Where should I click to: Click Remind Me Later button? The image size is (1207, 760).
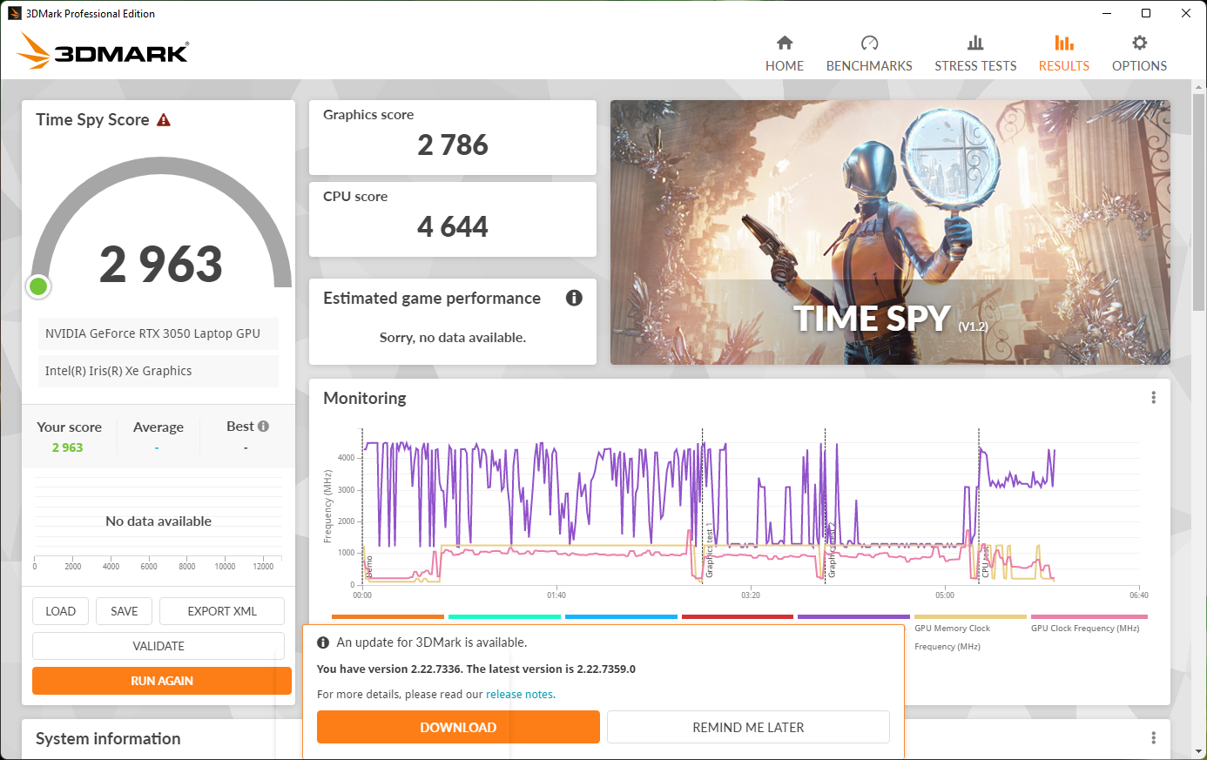pos(748,727)
